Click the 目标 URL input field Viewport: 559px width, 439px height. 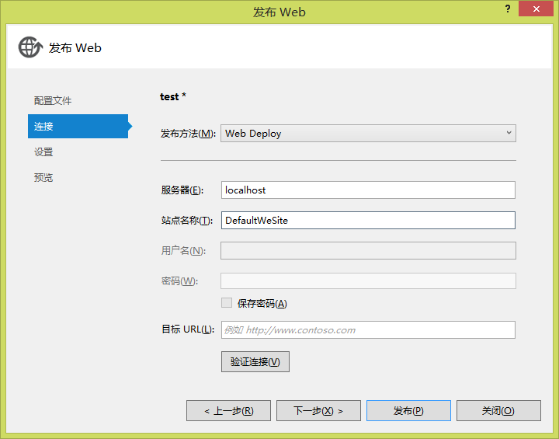coord(368,329)
